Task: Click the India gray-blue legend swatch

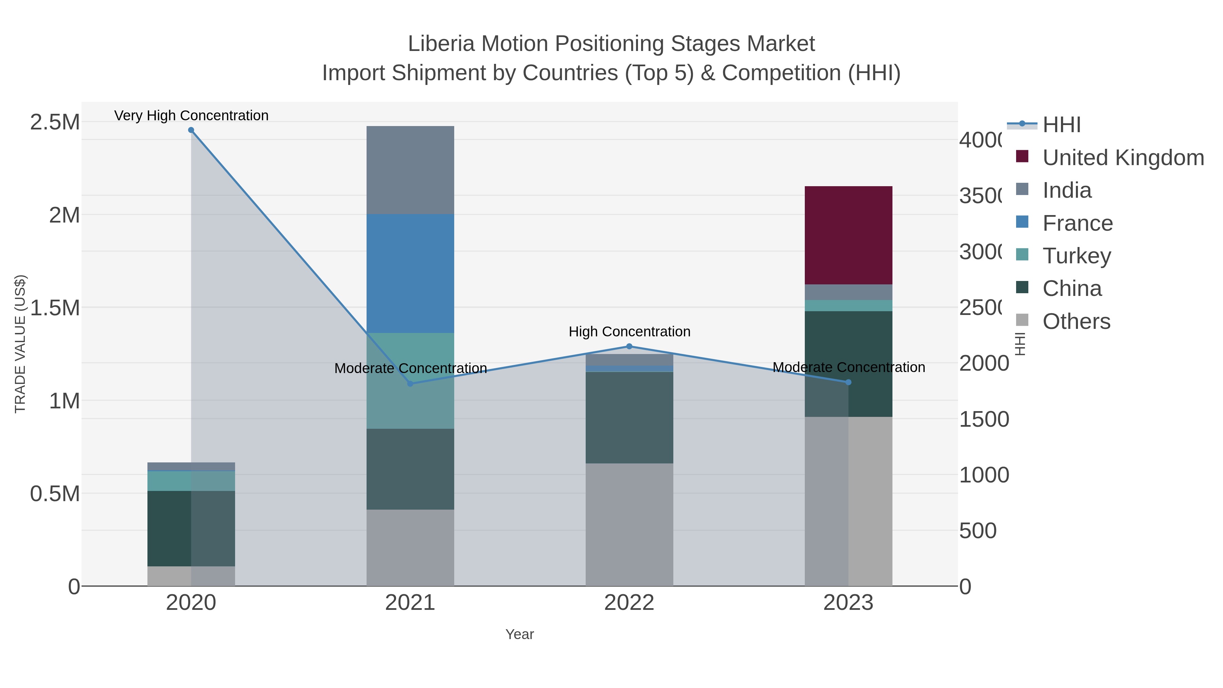Action: [1022, 189]
